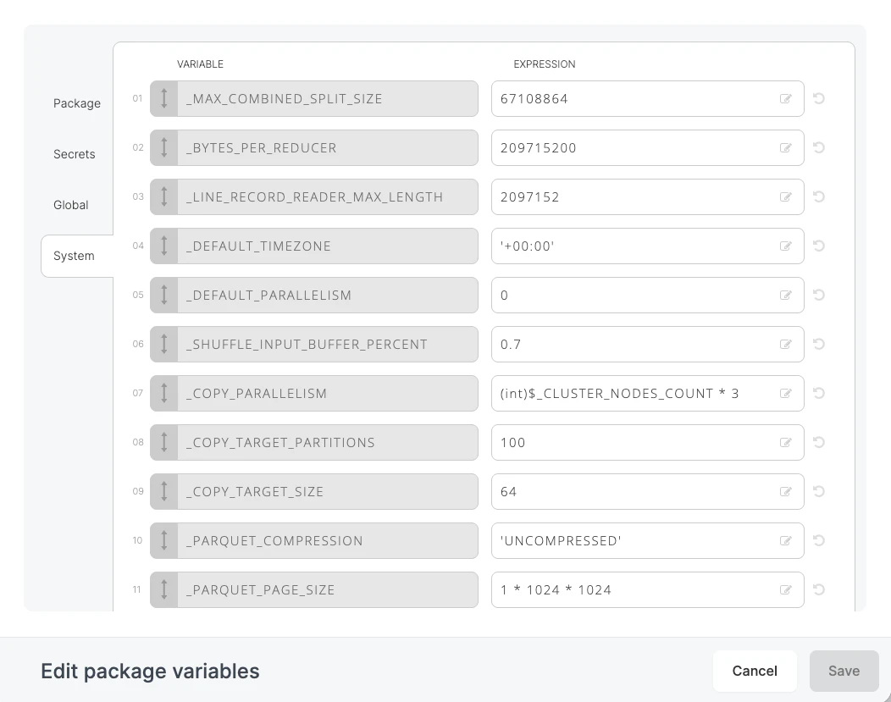
Task: Click edit icon on _DEFAULT_PARALLELISM row
Action: [785, 296]
